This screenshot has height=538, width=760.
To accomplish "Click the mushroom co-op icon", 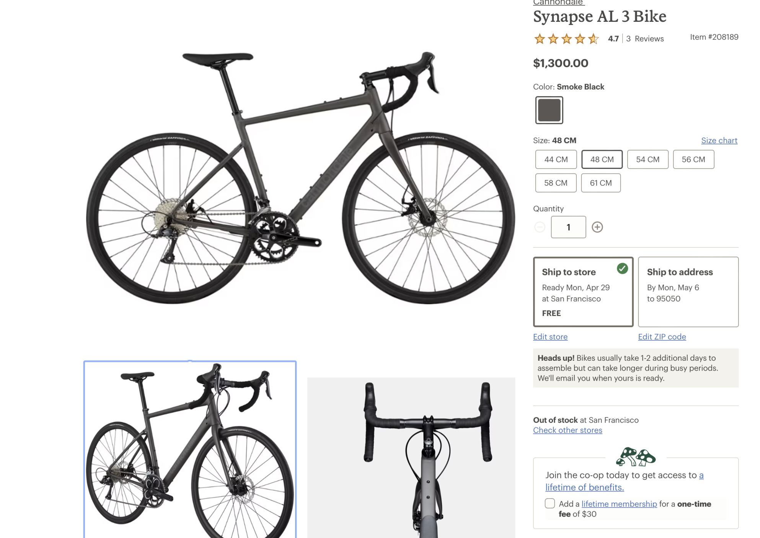I will 636,457.
